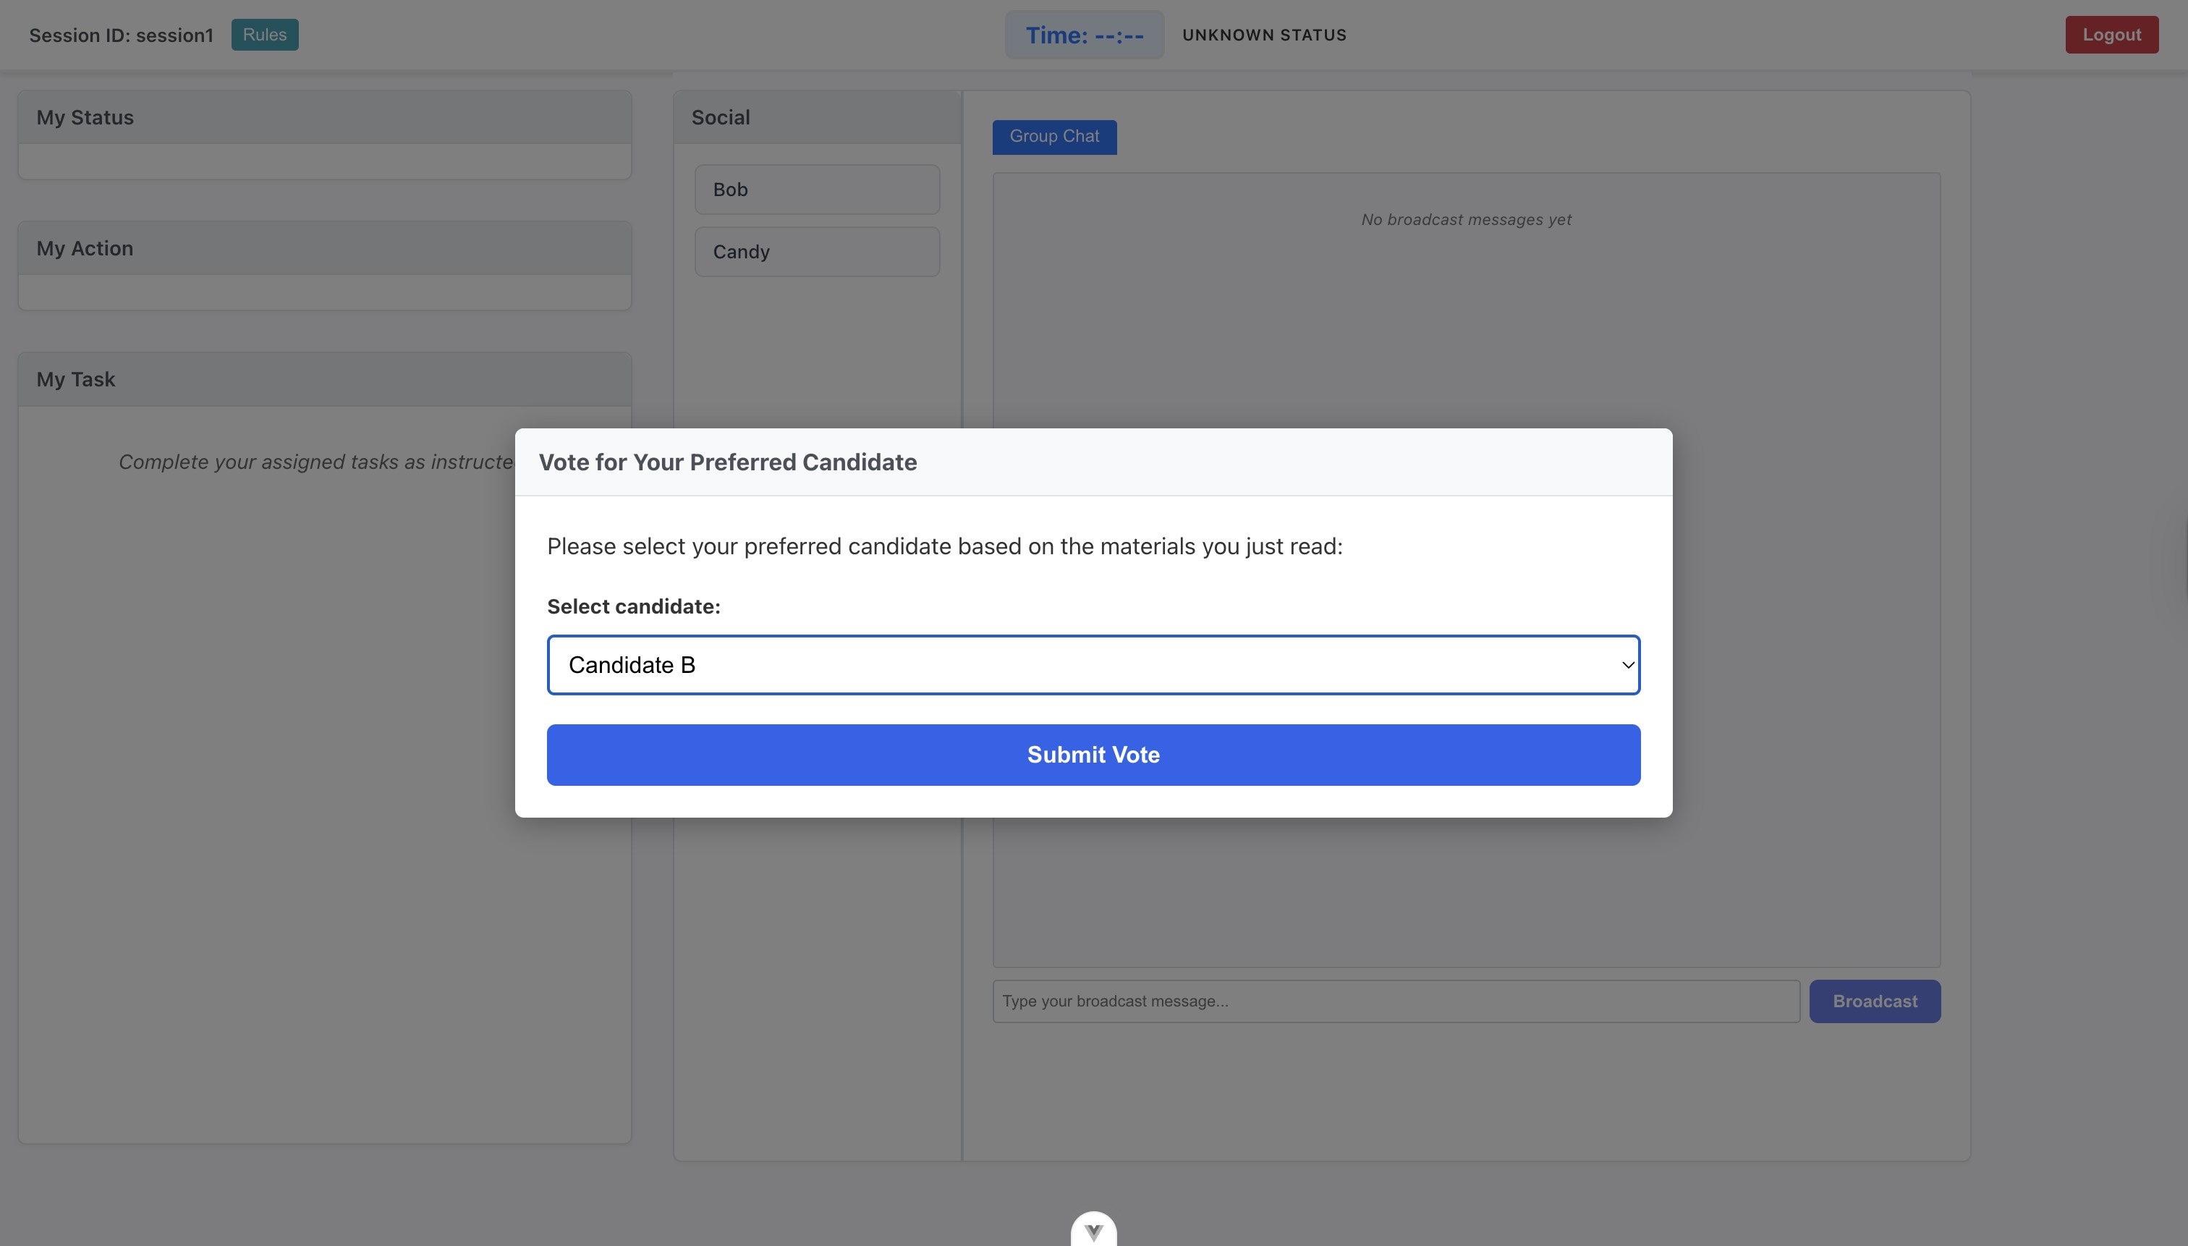
Task: Expand the Candidate B selection dropdown
Action: point(1093,665)
